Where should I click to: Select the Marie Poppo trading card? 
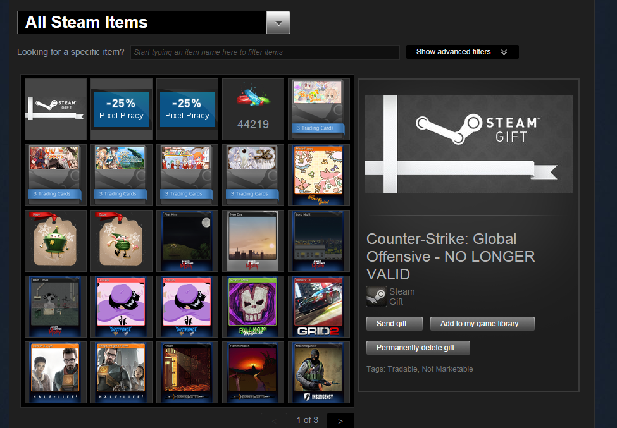(x=319, y=175)
